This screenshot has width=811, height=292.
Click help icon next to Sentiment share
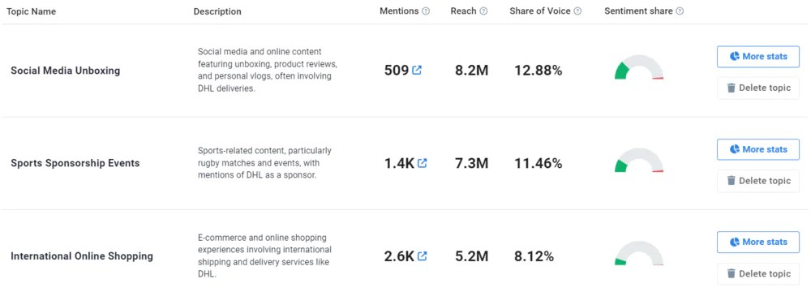[x=680, y=11]
